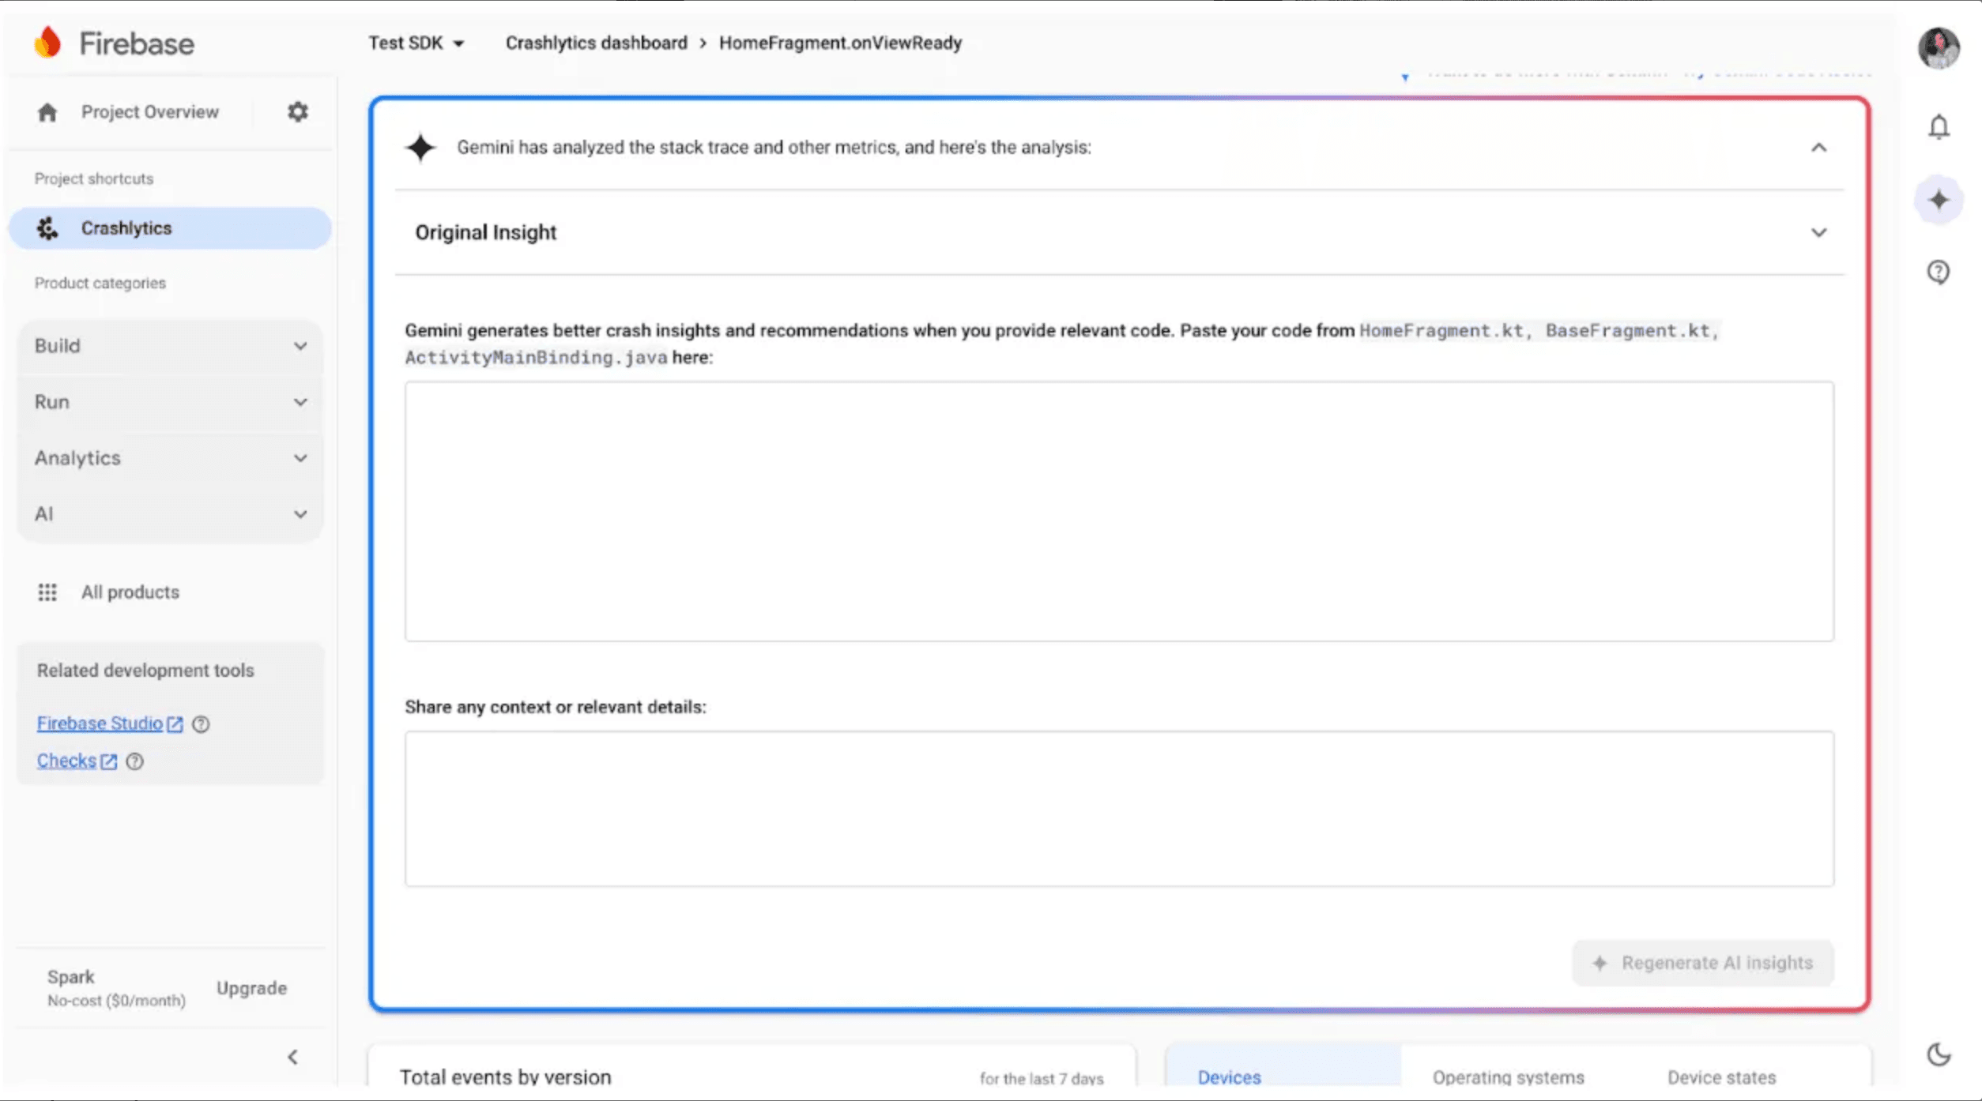This screenshot has height=1101, width=1982.
Task: Open All products page
Action: point(130,592)
